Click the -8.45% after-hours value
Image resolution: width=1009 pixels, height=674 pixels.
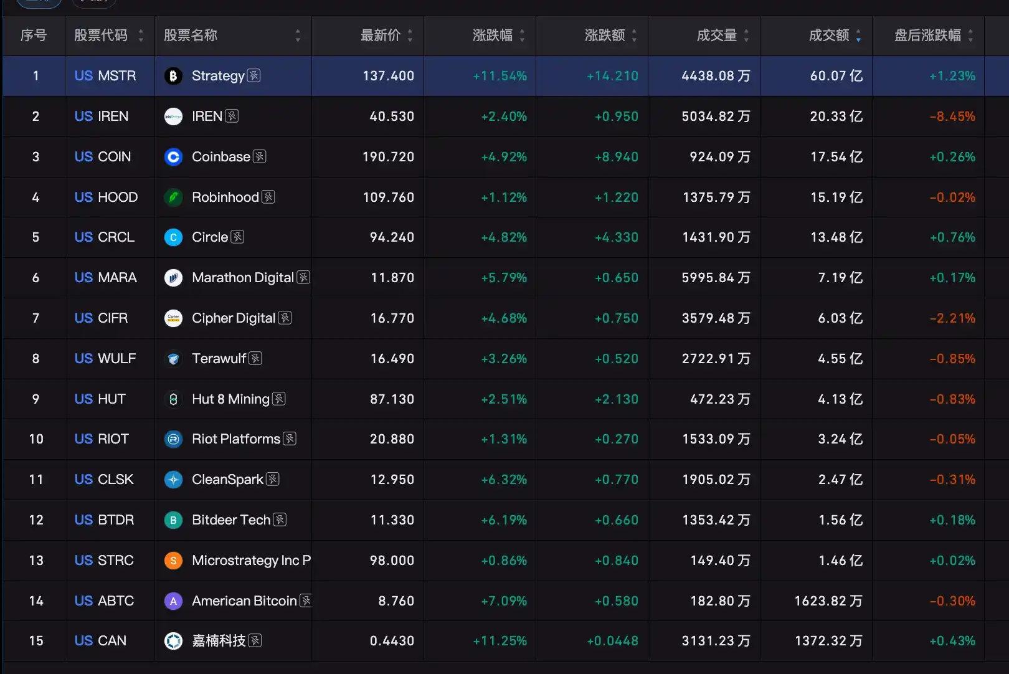[952, 116]
